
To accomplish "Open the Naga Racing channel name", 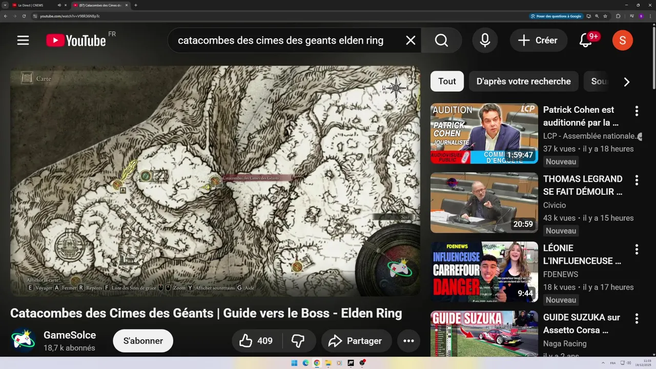I will pyautogui.click(x=565, y=344).
